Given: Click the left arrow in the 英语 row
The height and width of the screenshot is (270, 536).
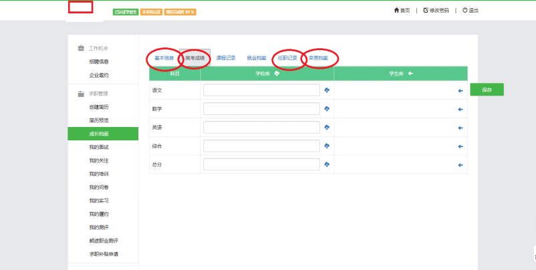Looking at the screenshot, I should pyautogui.click(x=460, y=128).
